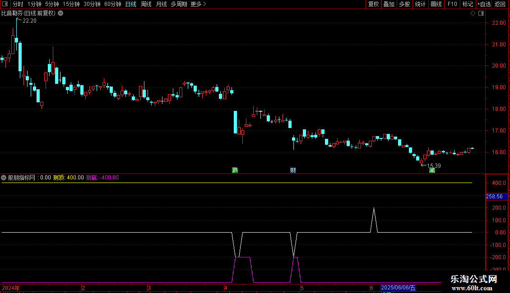Click the +自选 add to watchlist button
This screenshot has height=293, width=510.
[484, 4]
